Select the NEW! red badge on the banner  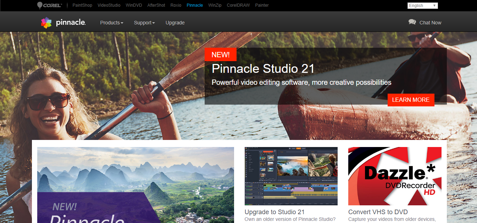coord(220,54)
